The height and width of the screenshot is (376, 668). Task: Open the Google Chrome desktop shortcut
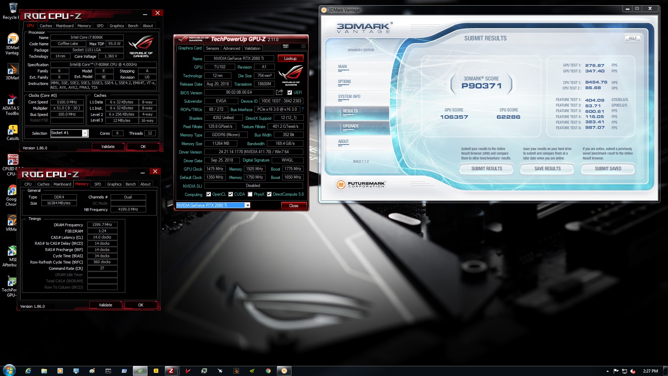pos(11,196)
